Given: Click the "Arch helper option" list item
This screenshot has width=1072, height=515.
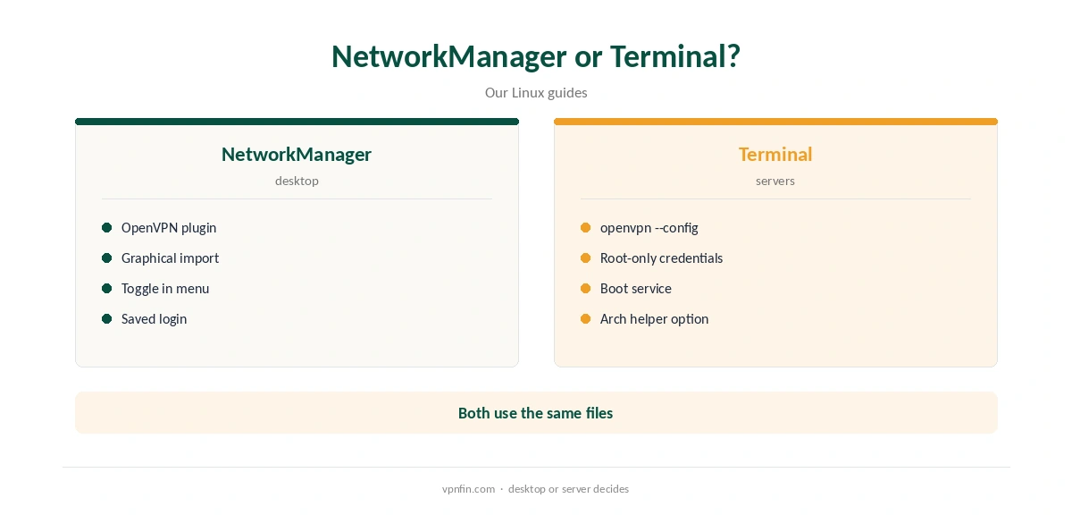Looking at the screenshot, I should point(654,318).
